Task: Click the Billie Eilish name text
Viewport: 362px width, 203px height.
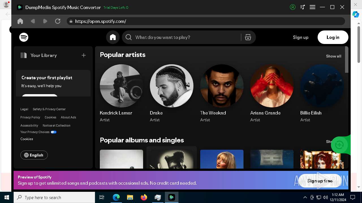Action: point(311,113)
